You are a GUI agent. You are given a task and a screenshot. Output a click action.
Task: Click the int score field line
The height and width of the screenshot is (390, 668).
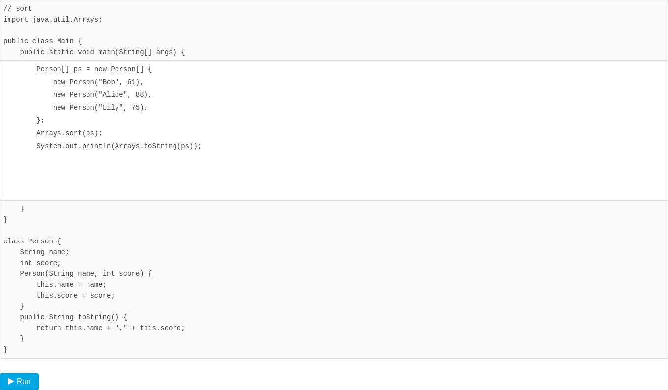coord(41,263)
